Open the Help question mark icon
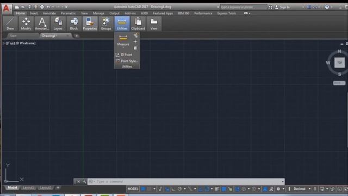Image resolution: width=348 pixels, height=196 pixels. 327,7
